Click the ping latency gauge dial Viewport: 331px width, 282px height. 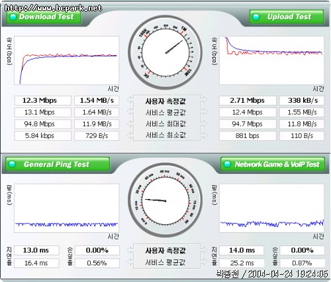point(165,200)
